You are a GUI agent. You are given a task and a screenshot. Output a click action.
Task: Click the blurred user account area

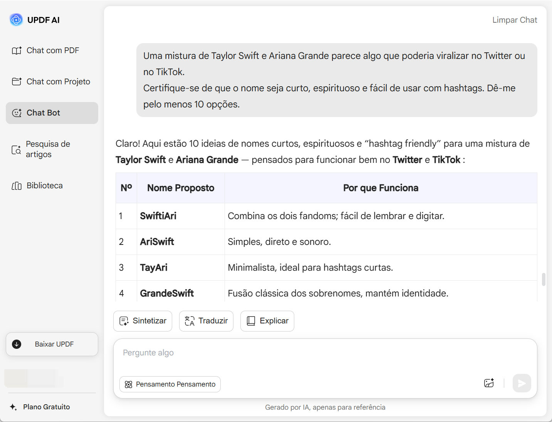point(34,378)
